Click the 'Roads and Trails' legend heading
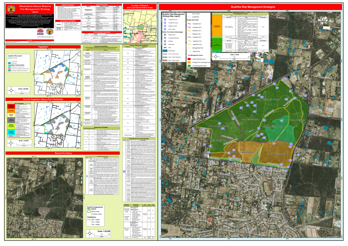This screenshot has height=246, width=348. point(193,20)
